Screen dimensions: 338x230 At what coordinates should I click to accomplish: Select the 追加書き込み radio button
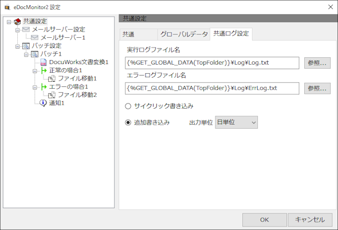(x=128, y=122)
